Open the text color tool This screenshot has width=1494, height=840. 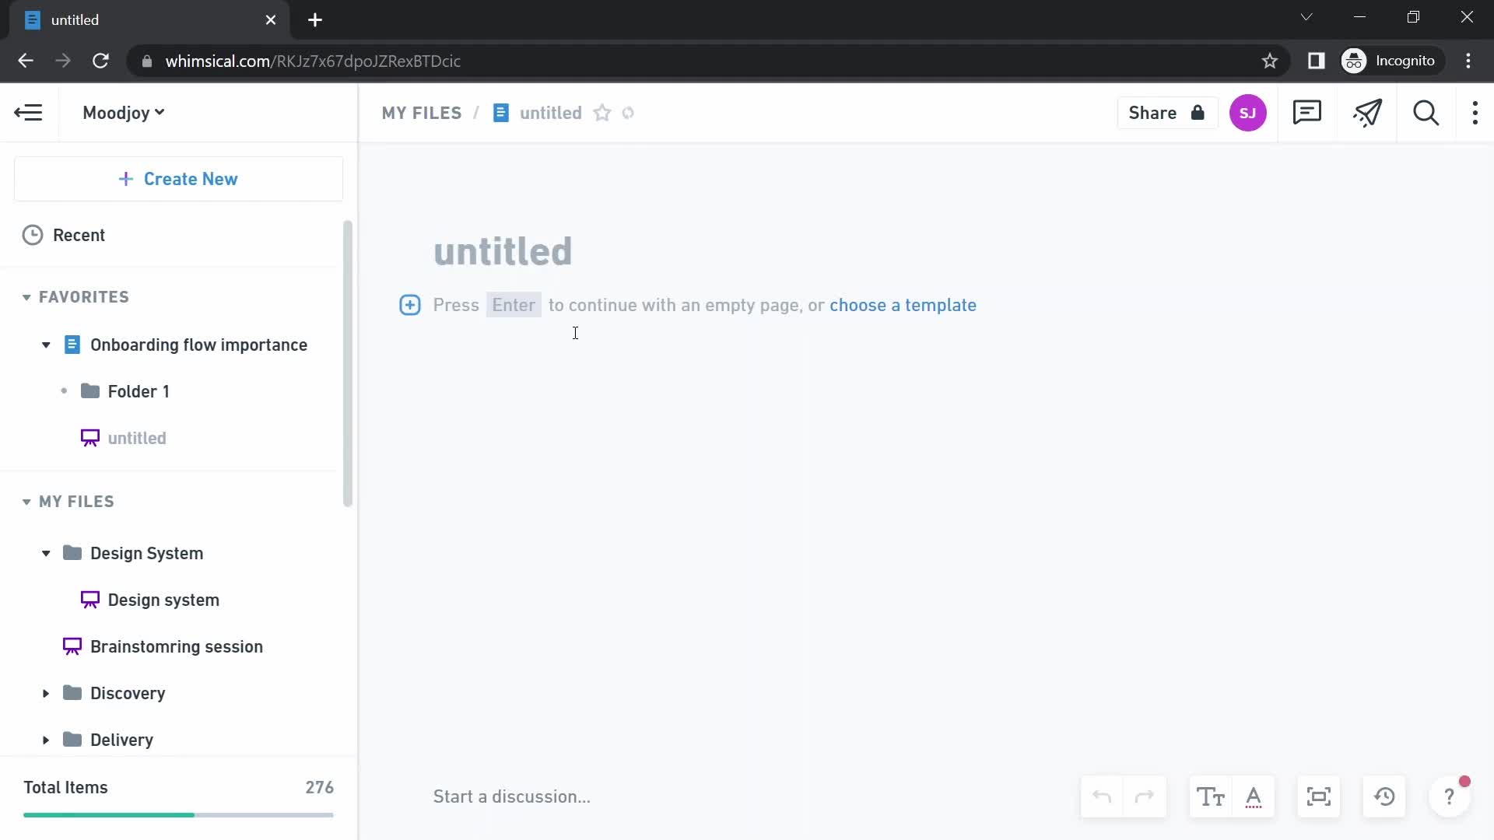(x=1254, y=796)
